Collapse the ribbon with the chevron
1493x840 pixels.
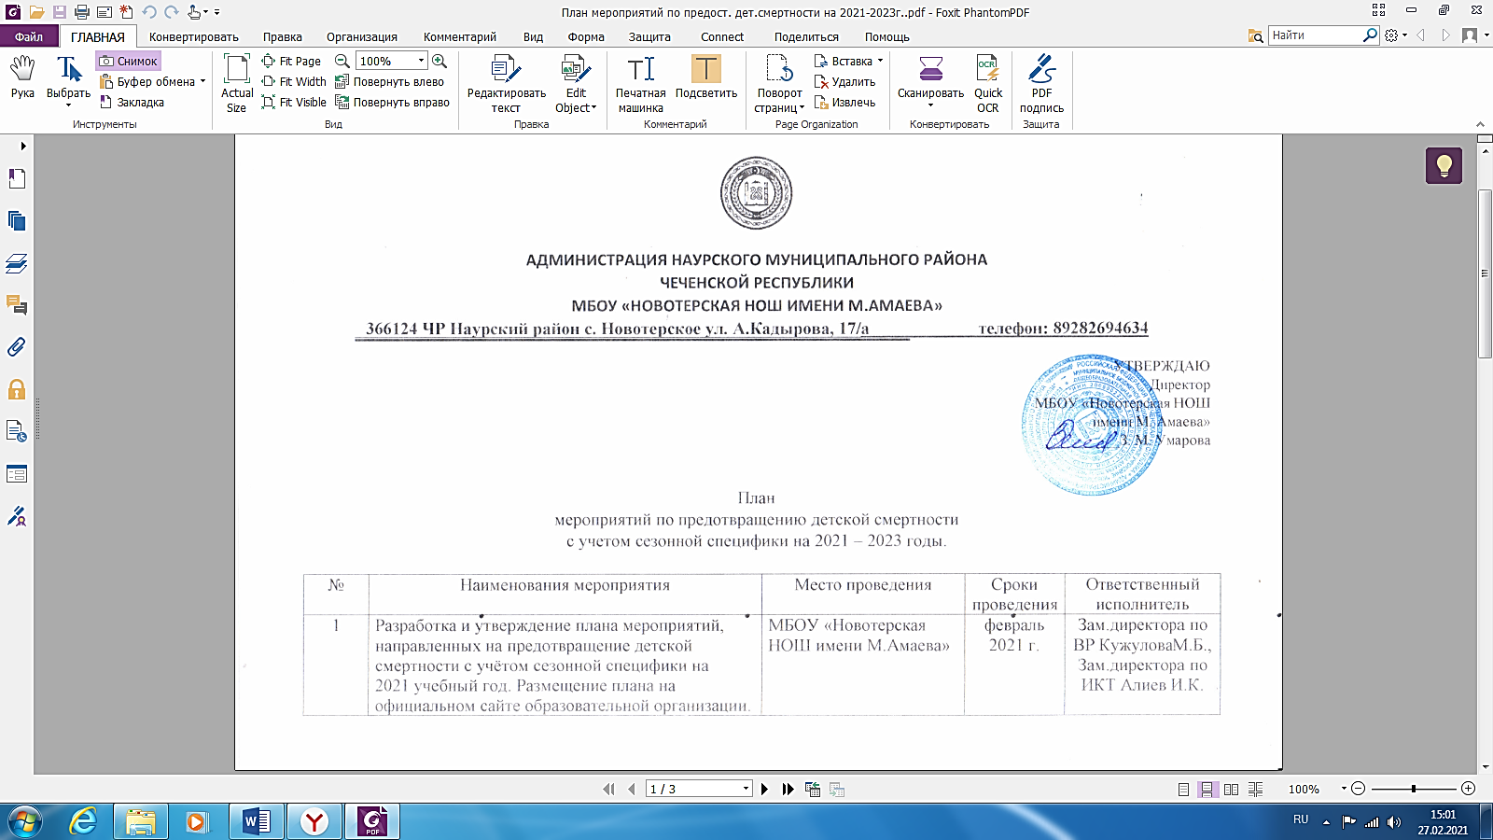tap(1480, 124)
